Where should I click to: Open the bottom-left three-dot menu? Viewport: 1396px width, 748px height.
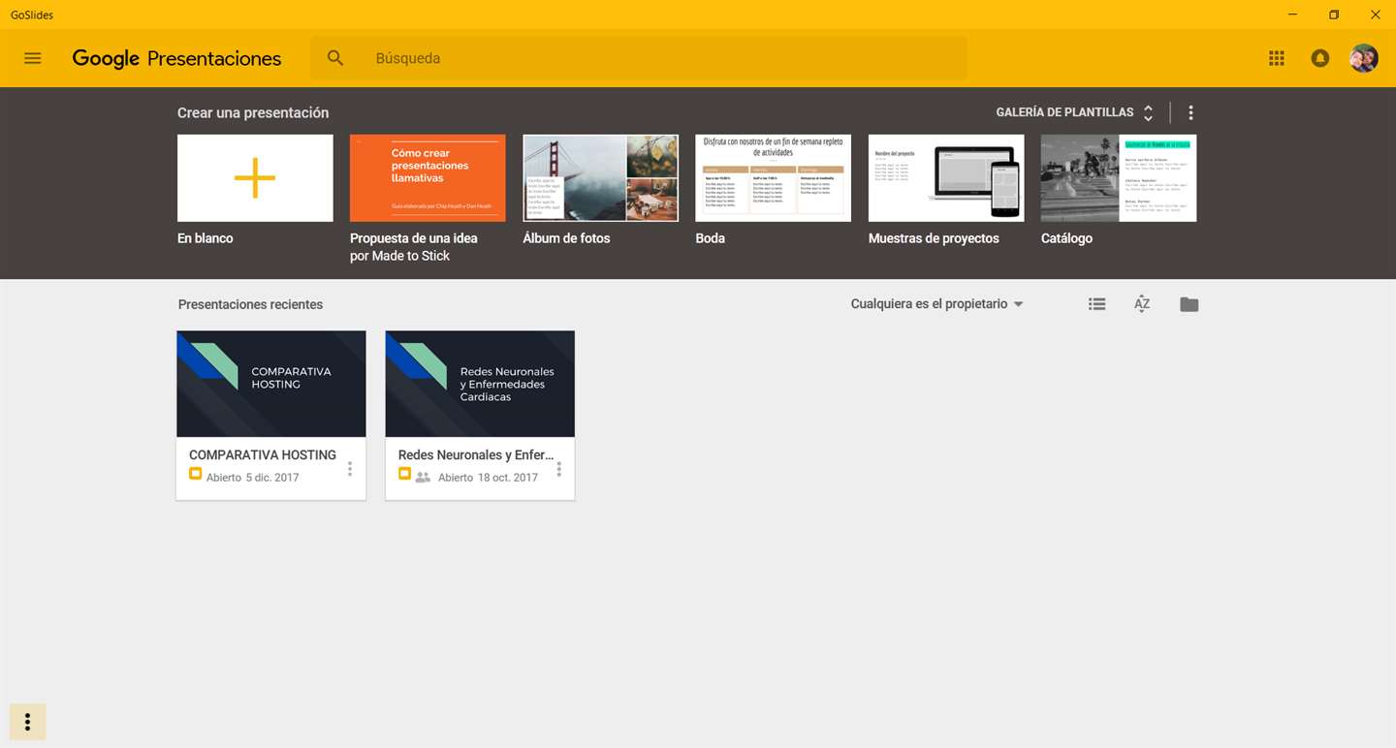coord(27,722)
